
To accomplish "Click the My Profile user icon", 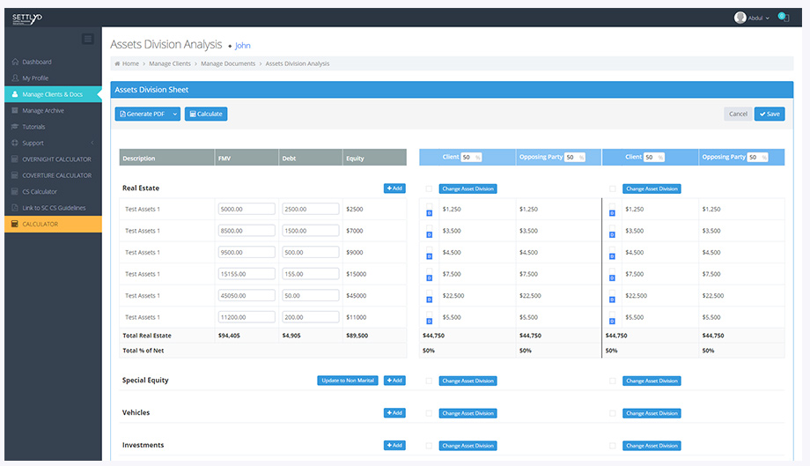I will pyautogui.click(x=15, y=78).
